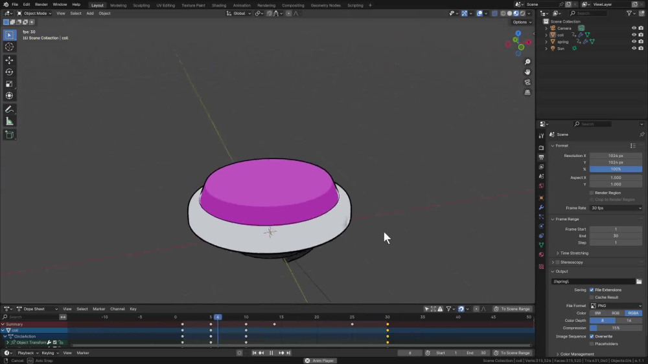Viewport: 648px width, 364px height.
Task: Open the Material properties tab
Action: [541, 254]
